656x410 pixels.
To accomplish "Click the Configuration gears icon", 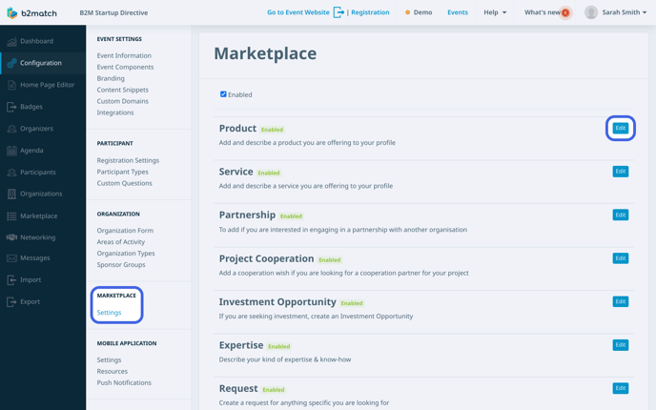I will pos(11,63).
